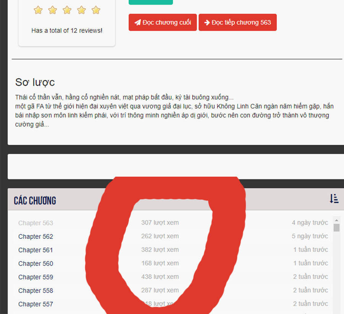344x314 pixels.
Task: Open Chapter 563 from the list
Action: point(36,223)
